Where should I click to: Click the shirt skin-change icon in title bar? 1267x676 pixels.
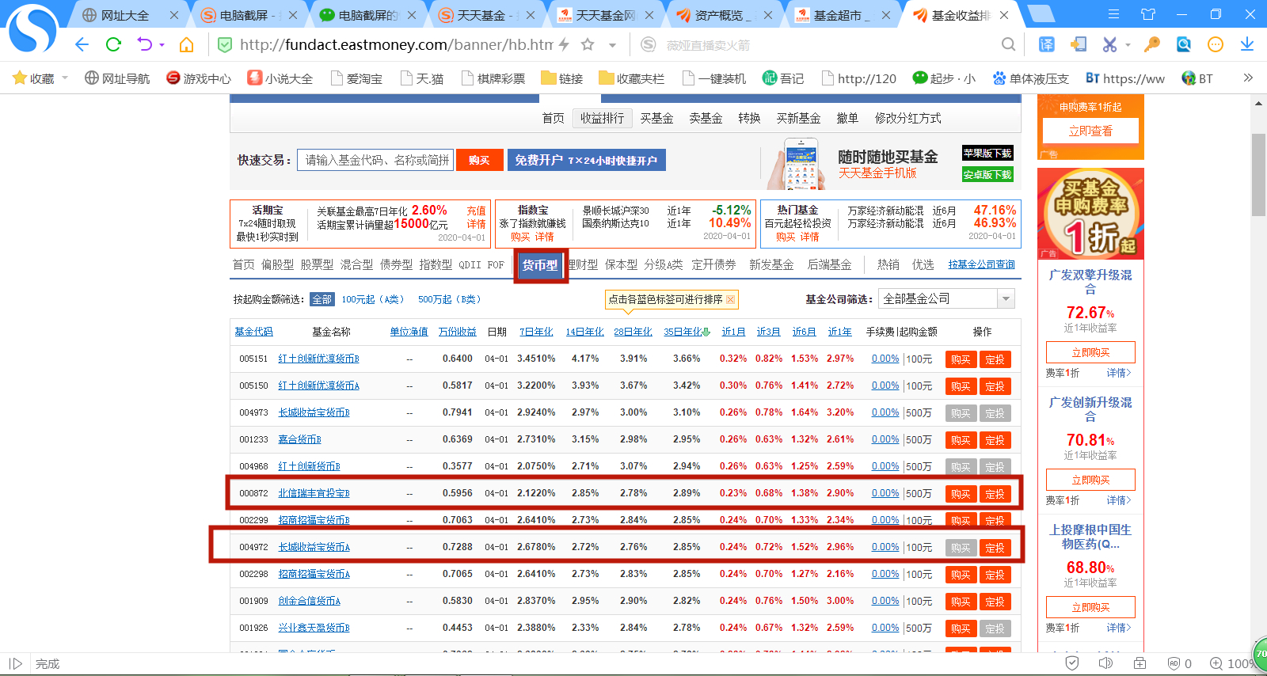click(1148, 14)
